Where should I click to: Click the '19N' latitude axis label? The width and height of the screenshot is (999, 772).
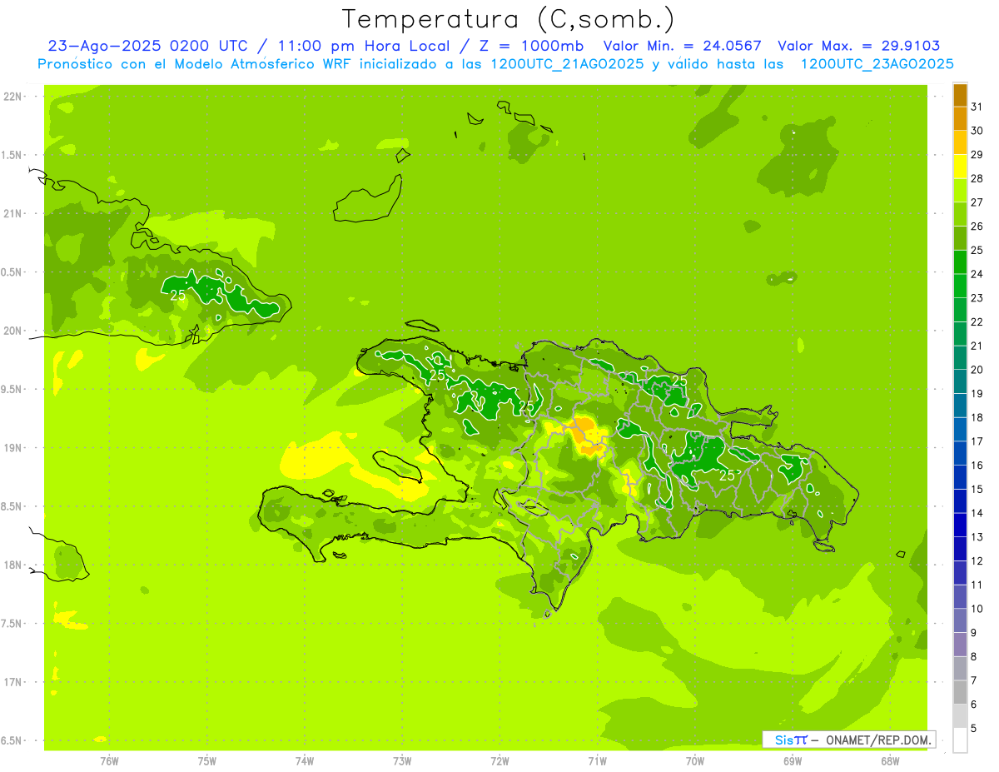tap(13, 448)
